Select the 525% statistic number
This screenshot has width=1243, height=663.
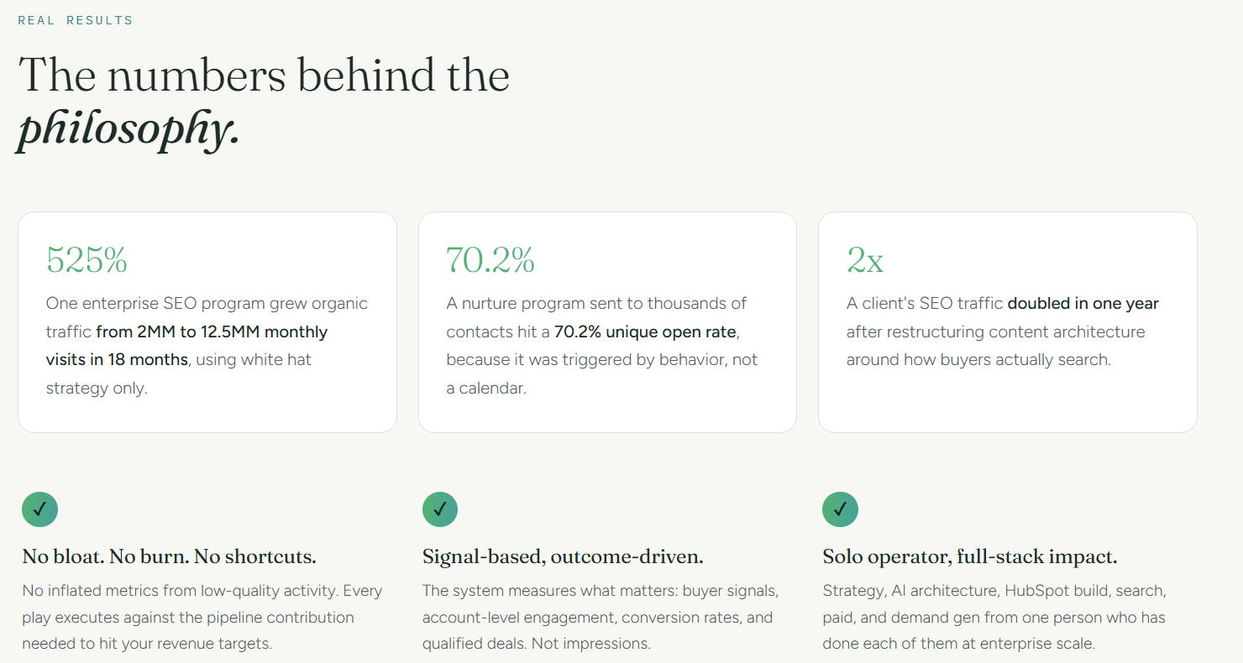pyautogui.click(x=87, y=260)
